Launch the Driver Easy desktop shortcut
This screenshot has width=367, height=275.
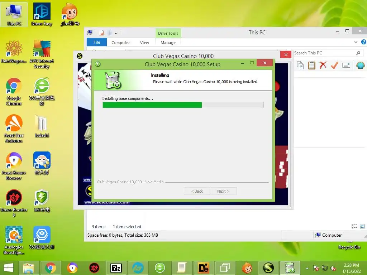[x=42, y=14]
